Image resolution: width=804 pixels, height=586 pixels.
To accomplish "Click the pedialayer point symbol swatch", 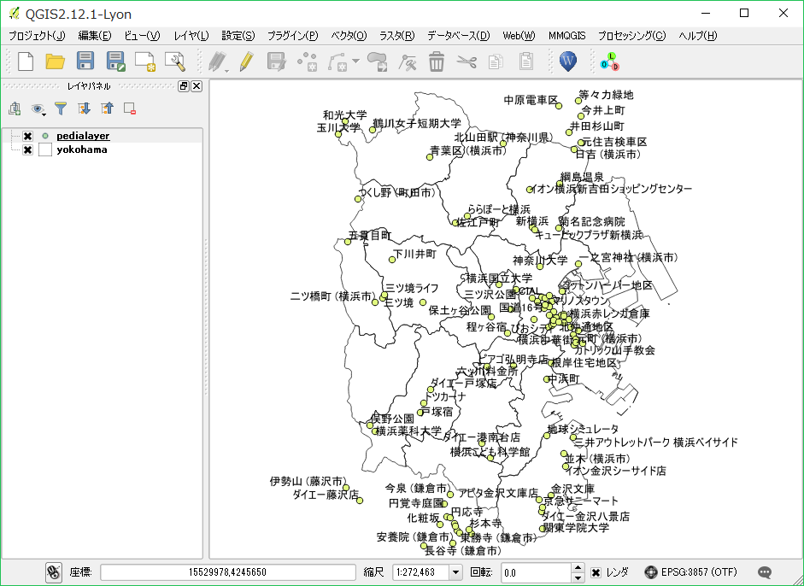I will coord(45,136).
